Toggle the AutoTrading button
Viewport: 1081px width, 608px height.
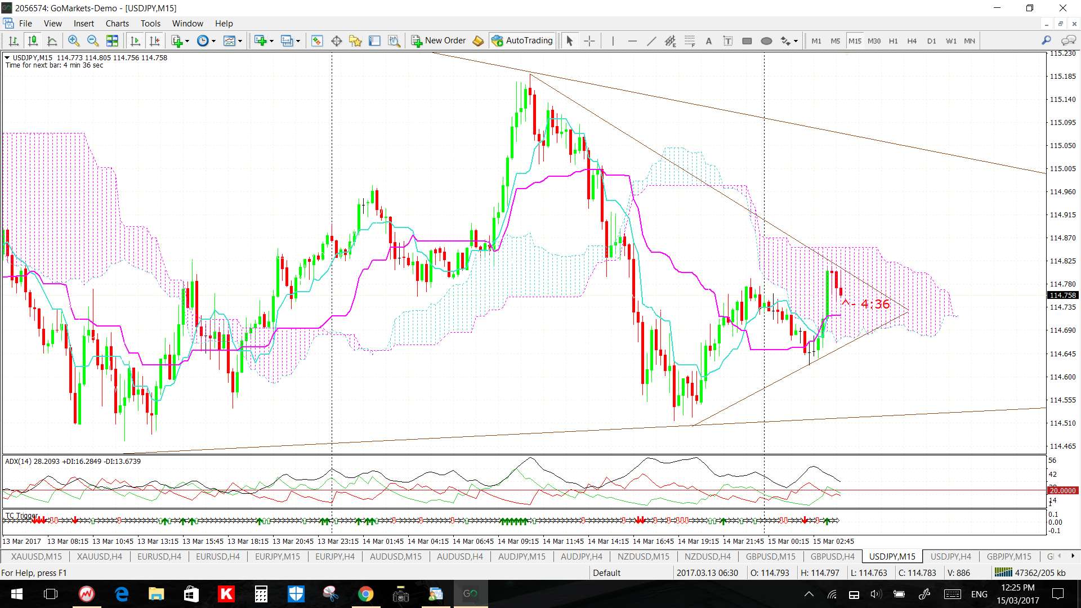[x=522, y=41]
